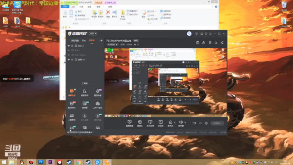
Task: Open the 新建项目 dropdown in the Explorer ribbon
Action: coord(133,11)
